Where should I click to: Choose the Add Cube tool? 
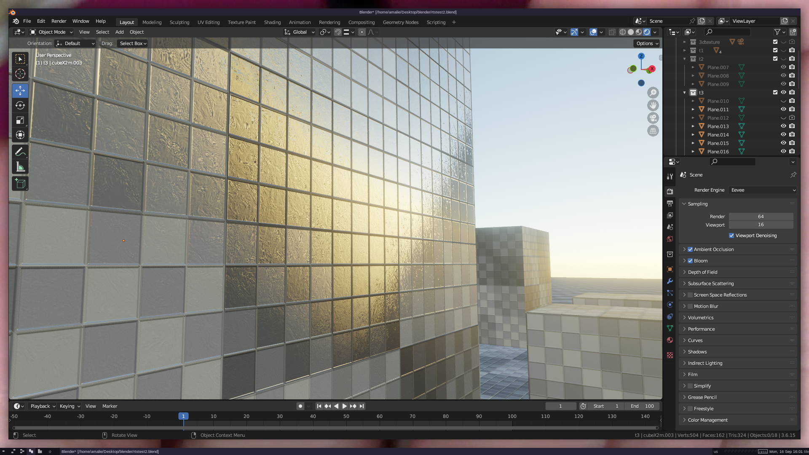tap(20, 184)
